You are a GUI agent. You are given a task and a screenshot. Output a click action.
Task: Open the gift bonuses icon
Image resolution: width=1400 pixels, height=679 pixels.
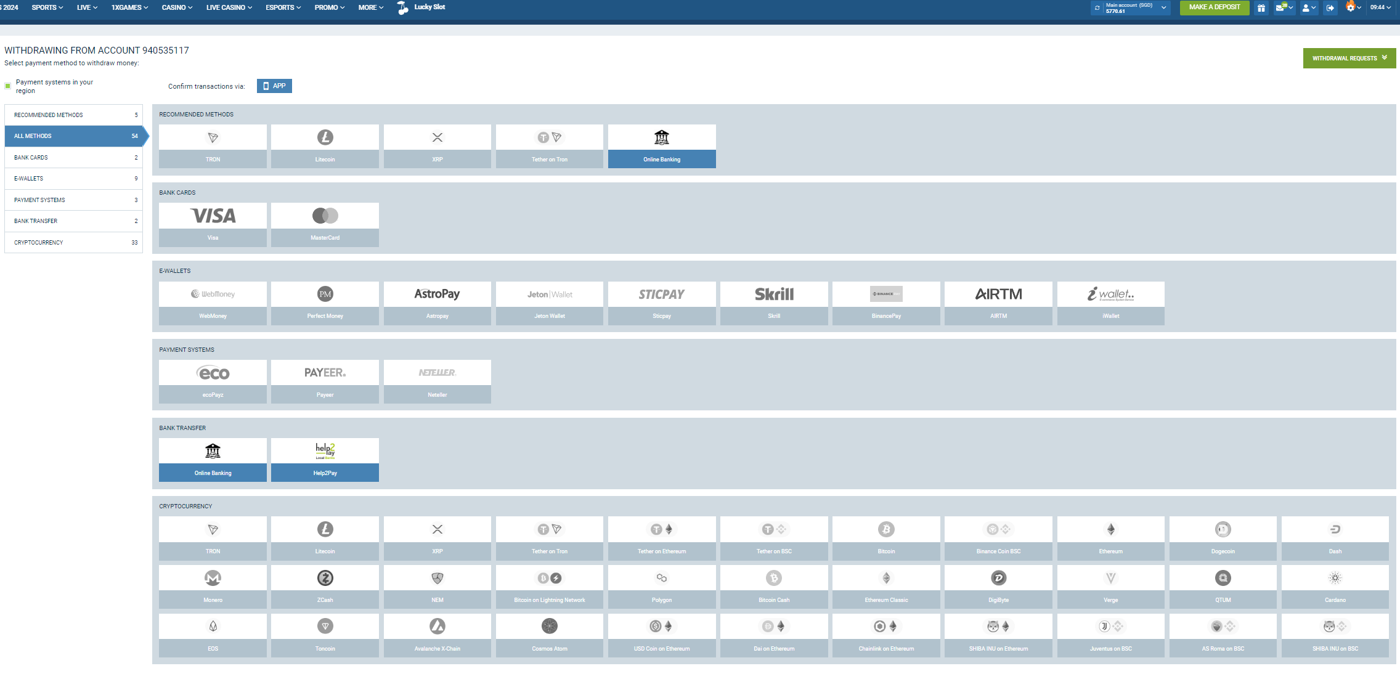[1261, 8]
